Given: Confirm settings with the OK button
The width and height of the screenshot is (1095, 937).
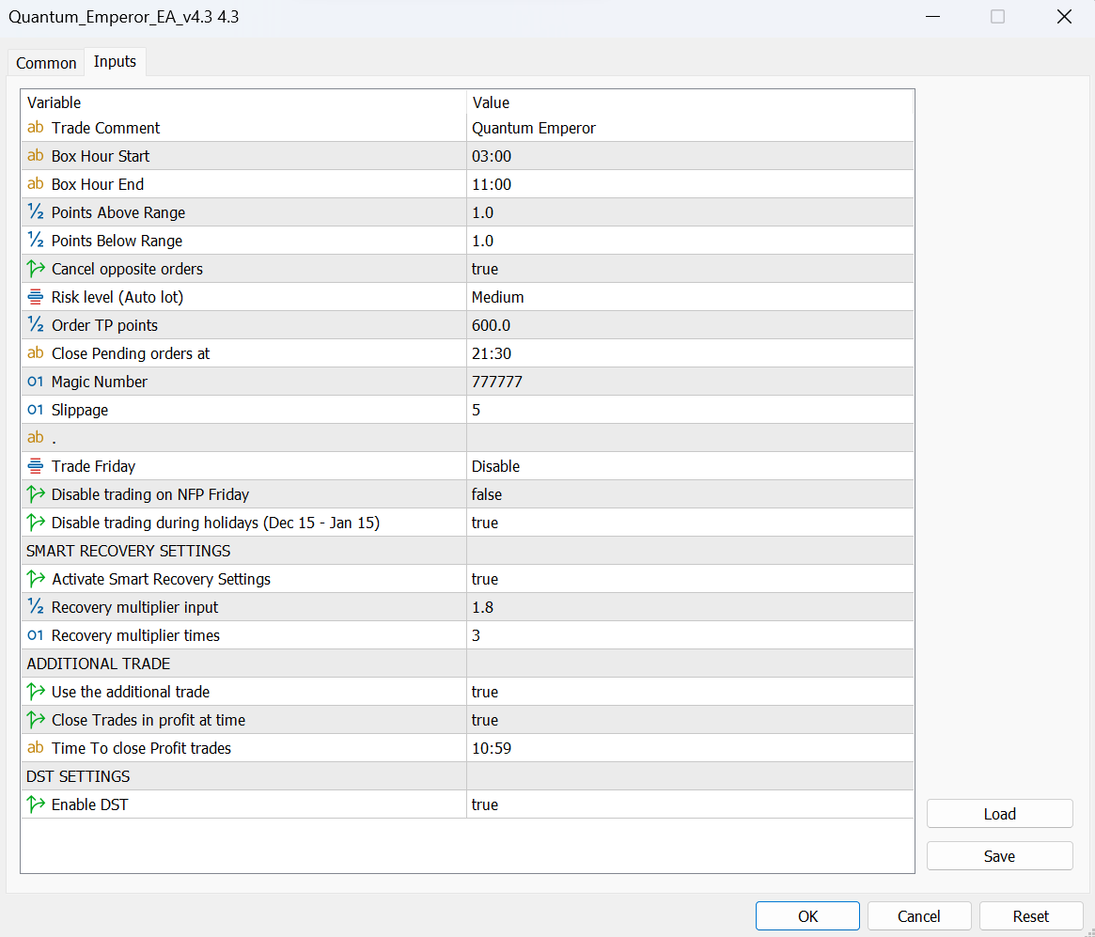Looking at the screenshot, I should click(x=807, y=916).
